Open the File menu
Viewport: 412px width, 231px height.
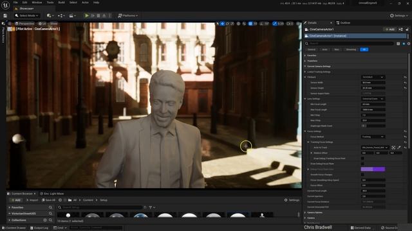pos(15,3)
